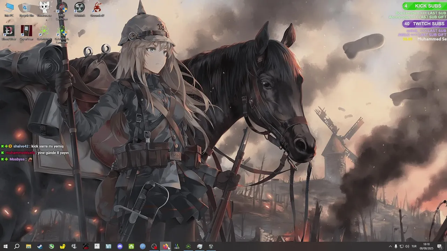Open the computer monitor taskbar app
447x251 pixels.
point(199,246)
